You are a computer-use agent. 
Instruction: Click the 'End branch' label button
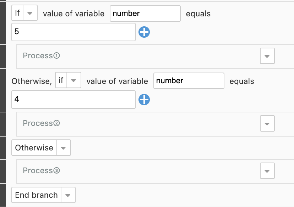[36, 195]
